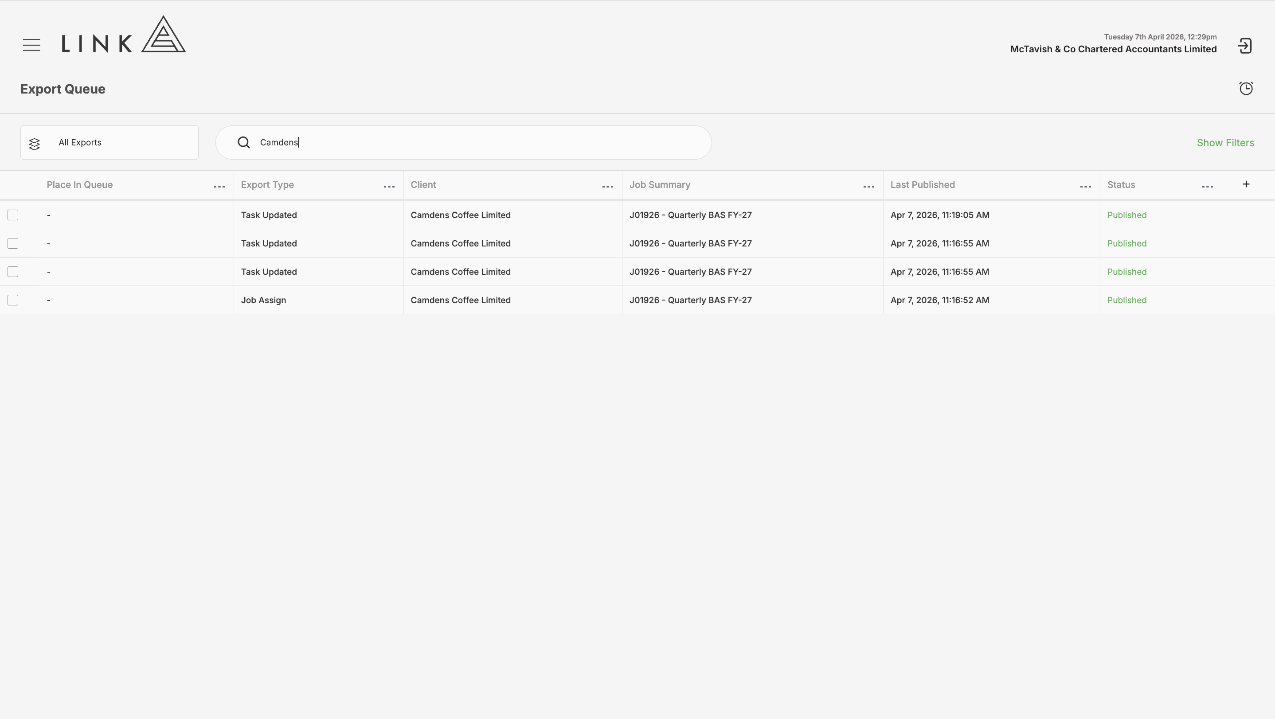
Task: Tick checkbox for first 11:16:55 AM row
Action: [13, 243]
